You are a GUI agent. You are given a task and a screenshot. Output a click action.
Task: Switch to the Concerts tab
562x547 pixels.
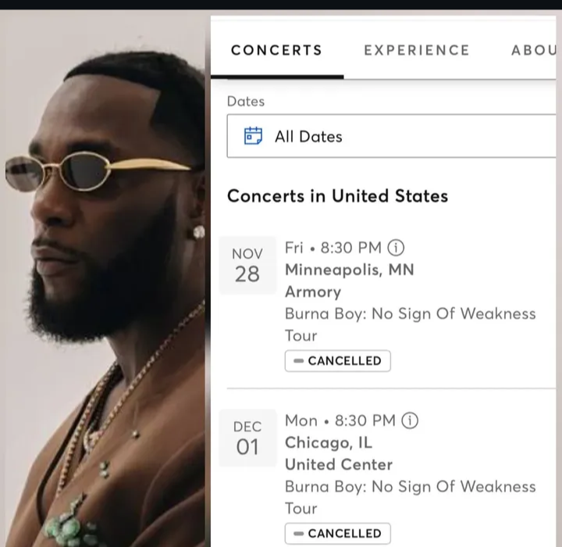pos(276,50)
